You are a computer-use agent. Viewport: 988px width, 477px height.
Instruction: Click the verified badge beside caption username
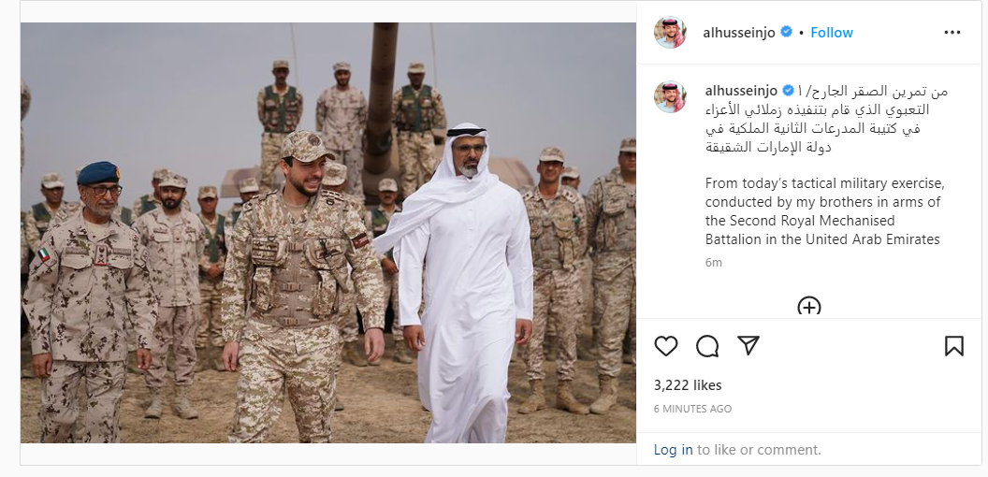[x=788, y=90]
